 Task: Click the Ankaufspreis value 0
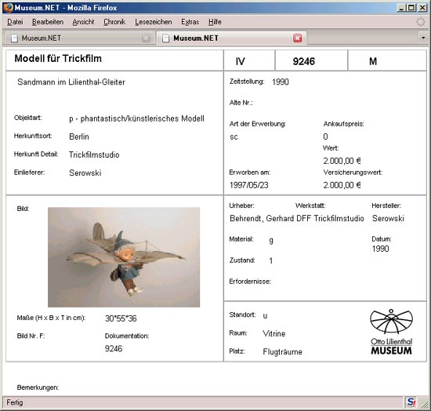(325, 136)
